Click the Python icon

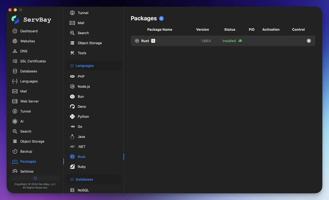pyautogui.click(x=73, y=116)
